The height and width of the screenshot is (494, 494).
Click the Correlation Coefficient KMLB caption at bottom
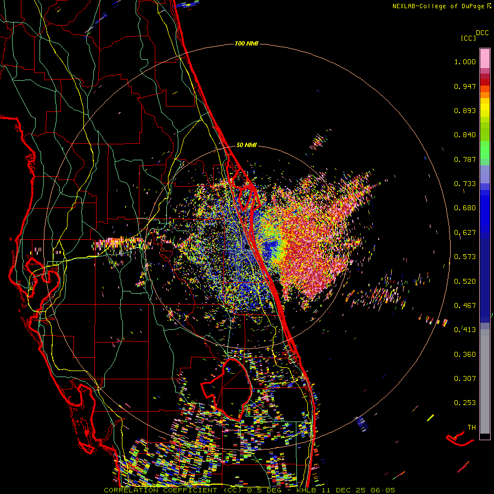click(249, 490)
